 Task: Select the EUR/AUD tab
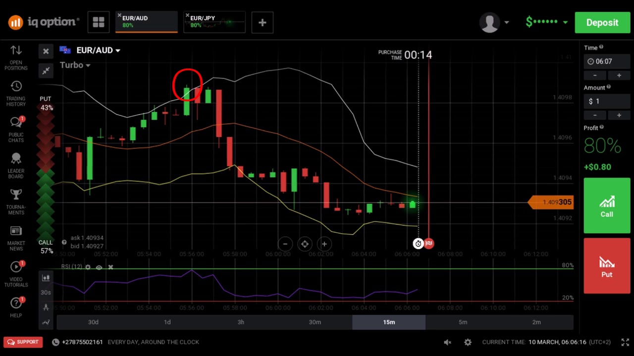click(x=147, y=22)
